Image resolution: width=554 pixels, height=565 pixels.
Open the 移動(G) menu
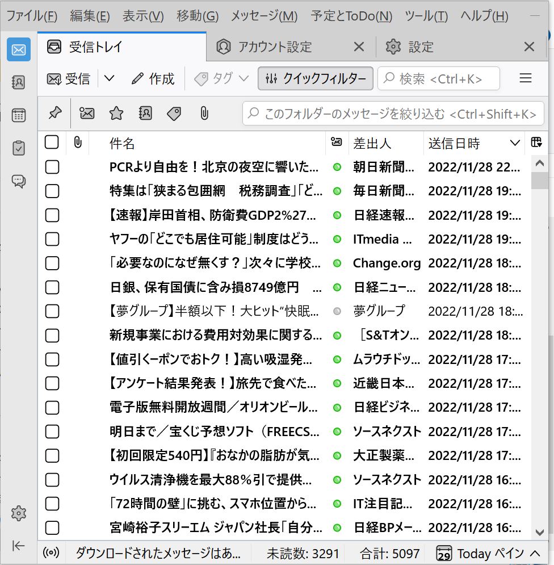198,16
